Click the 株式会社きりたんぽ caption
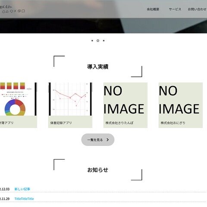 click(119, 123)
